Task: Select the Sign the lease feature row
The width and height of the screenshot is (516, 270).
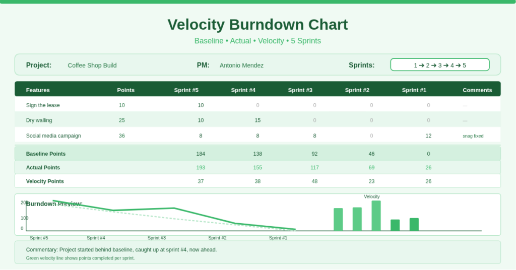Action: (x=43, y=105)
